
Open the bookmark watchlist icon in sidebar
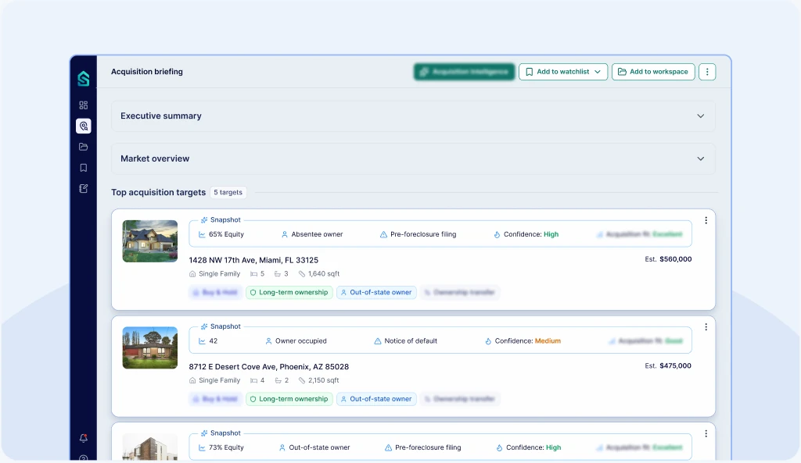[83, 168]
